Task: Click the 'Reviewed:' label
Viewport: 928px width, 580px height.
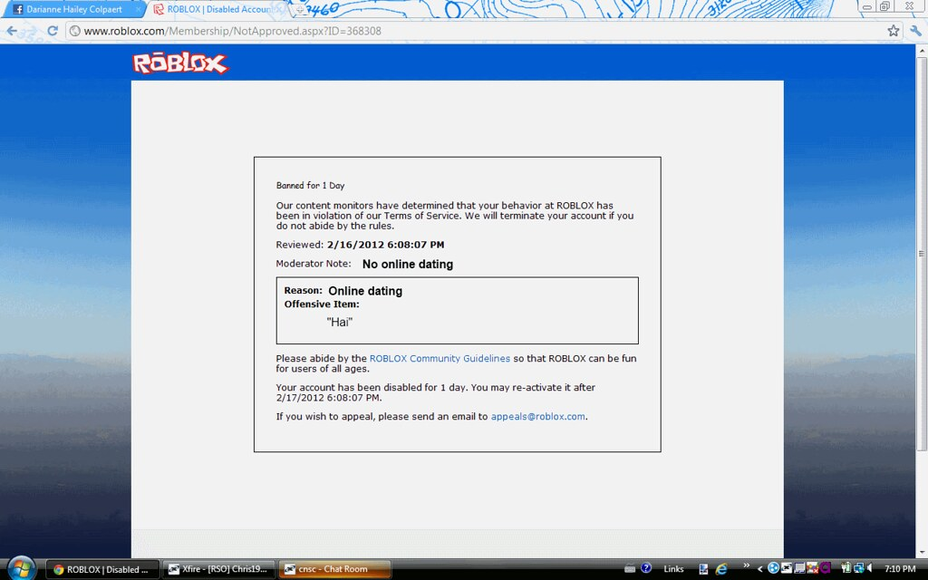Action: coord(299,245)
